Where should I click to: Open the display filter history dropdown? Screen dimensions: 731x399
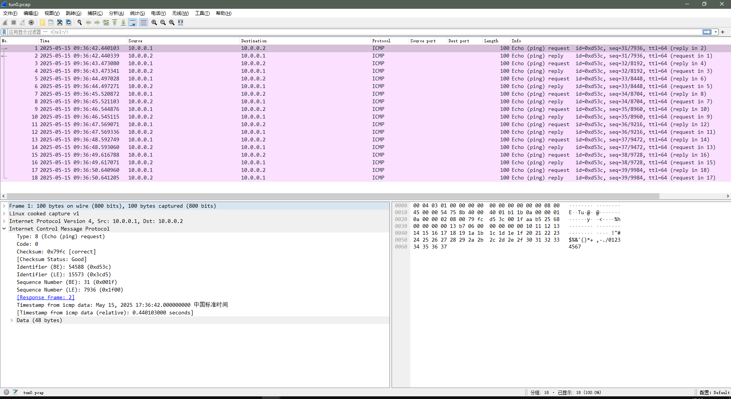pos(716,32)
